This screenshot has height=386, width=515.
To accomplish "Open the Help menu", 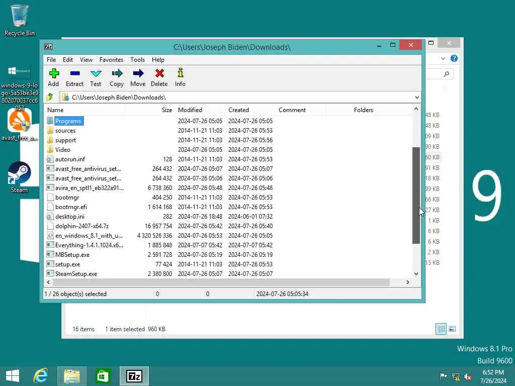I will 158,60.
